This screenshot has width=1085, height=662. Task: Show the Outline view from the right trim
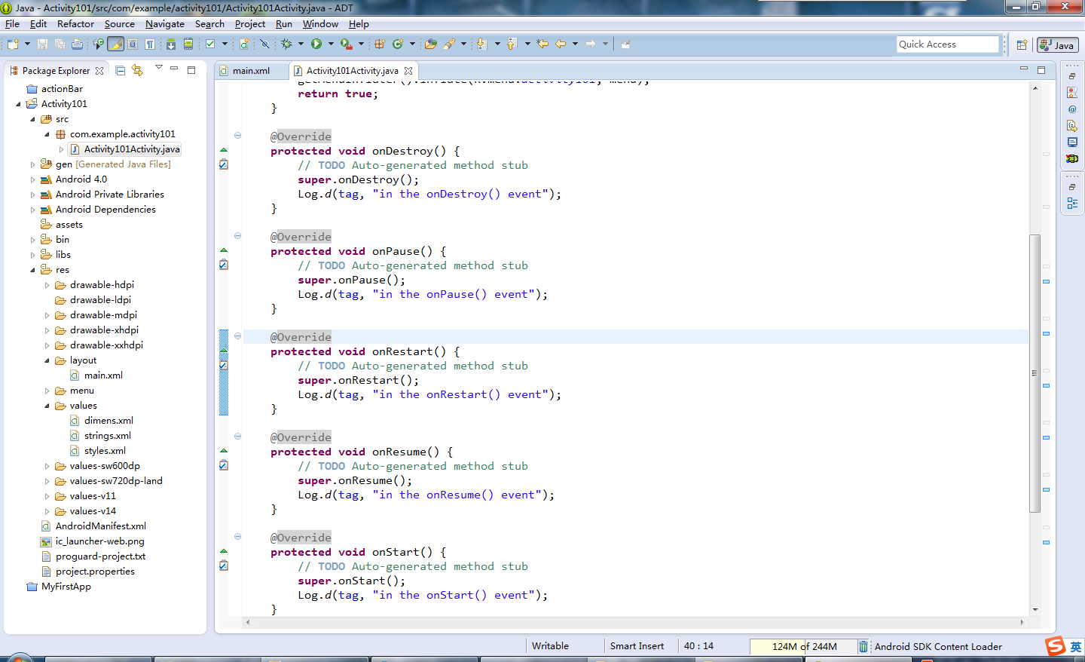(x=1072, y=204)
